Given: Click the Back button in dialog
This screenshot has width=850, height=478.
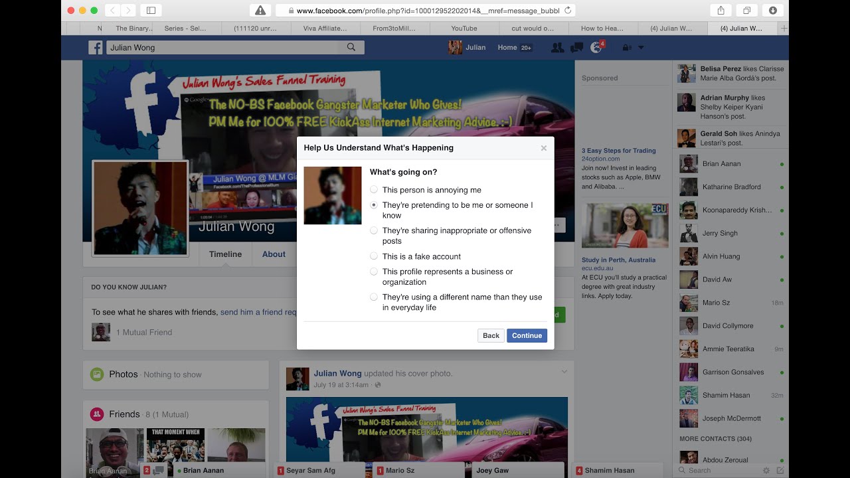Looking at the screenshot, I should pos(491,335).
